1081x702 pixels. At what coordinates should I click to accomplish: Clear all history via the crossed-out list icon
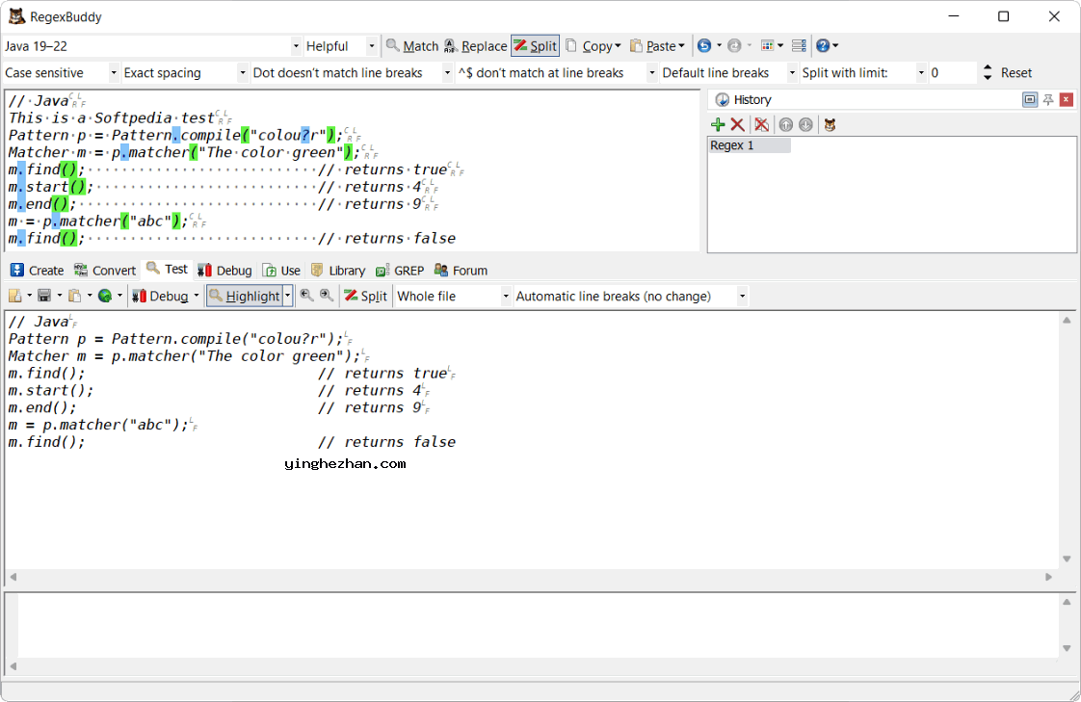[x=761, y=124]
